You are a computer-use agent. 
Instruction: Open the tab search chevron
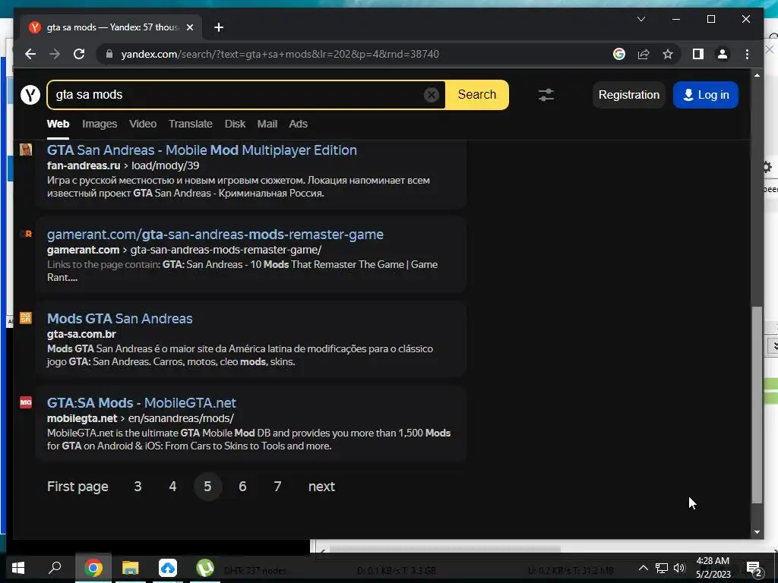tap(641, 19)
